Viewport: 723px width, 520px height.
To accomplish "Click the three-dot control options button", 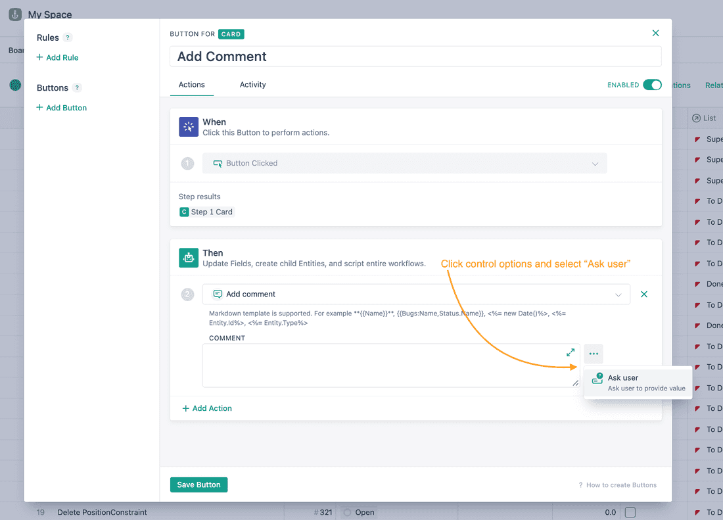I will [x=594, y=354].
